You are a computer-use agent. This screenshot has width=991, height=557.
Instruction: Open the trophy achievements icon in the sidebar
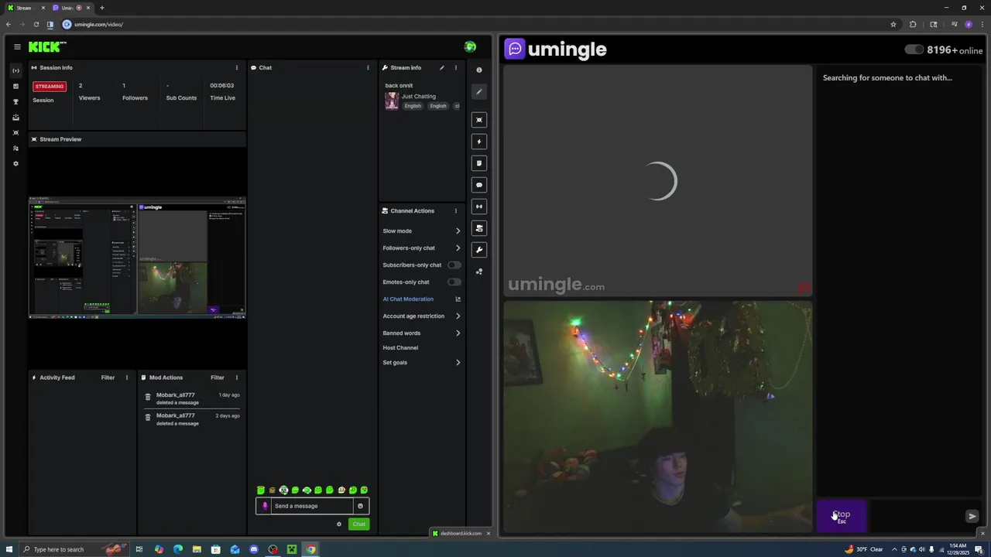[15, 101]
